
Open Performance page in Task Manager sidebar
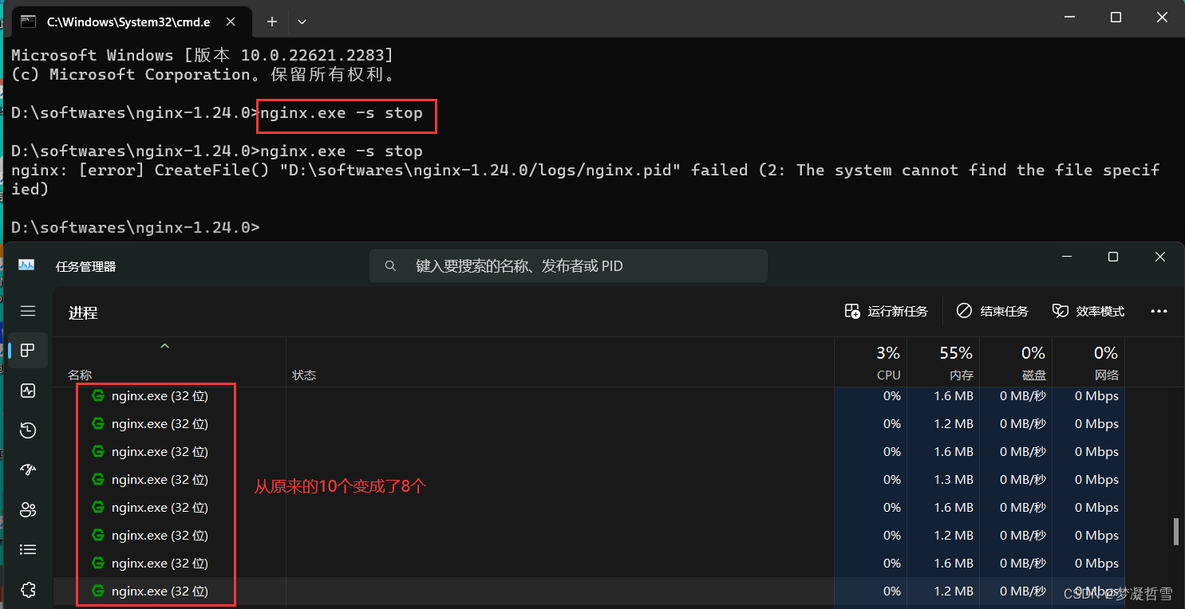[x=28, y=391]
